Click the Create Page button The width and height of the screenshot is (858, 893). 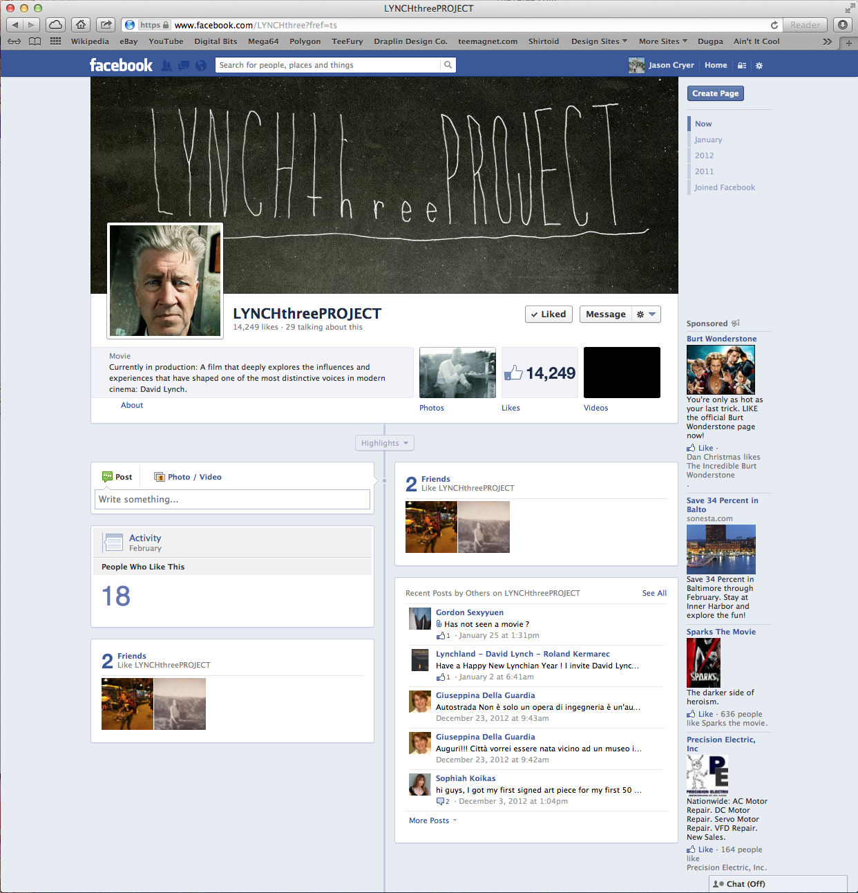[716, 93]
